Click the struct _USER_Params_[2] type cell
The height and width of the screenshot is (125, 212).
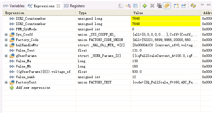point(103,56)
